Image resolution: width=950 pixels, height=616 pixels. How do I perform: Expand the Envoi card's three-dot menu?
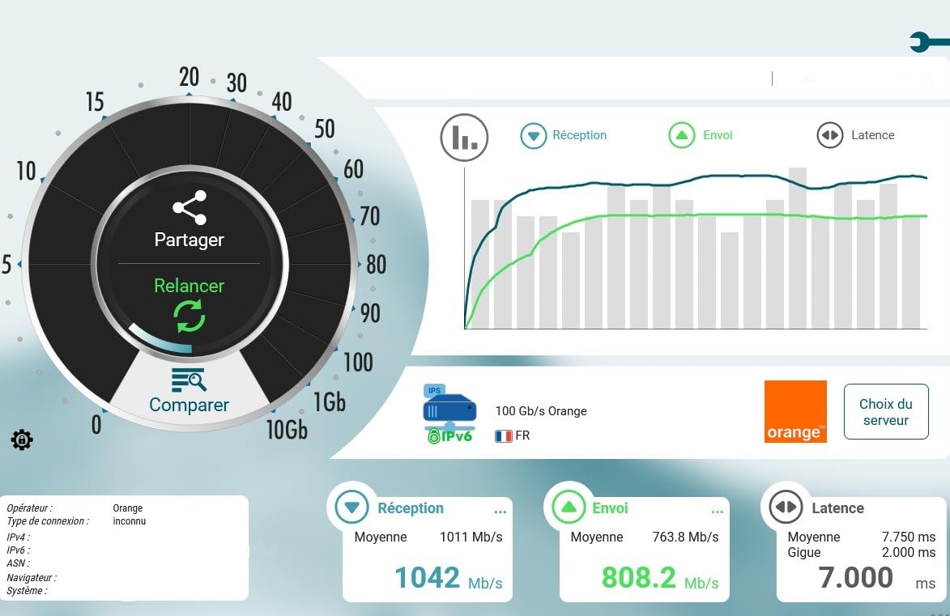[x=717, y=511]
